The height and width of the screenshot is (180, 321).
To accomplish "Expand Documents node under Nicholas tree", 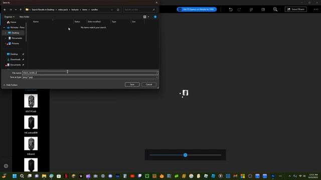I will (x=6, y=38).
